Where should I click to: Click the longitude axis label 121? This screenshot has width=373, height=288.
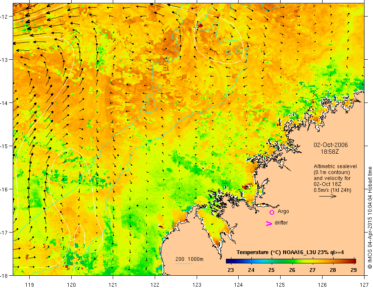coord(113,285)
